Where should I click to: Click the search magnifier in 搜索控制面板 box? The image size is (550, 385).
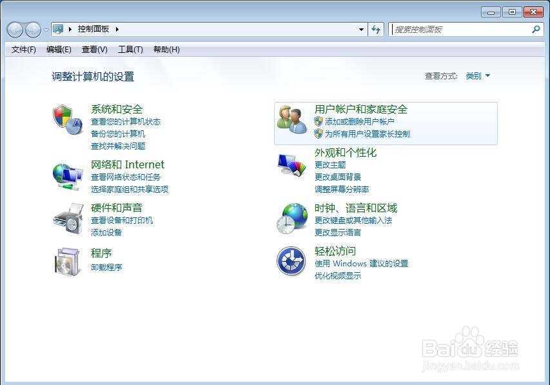point(536,29)
